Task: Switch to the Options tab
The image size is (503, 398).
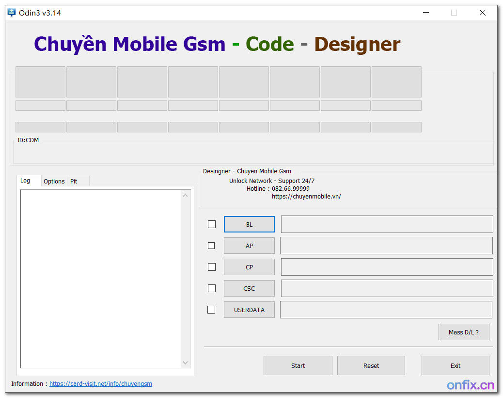Action: [54, 181]
